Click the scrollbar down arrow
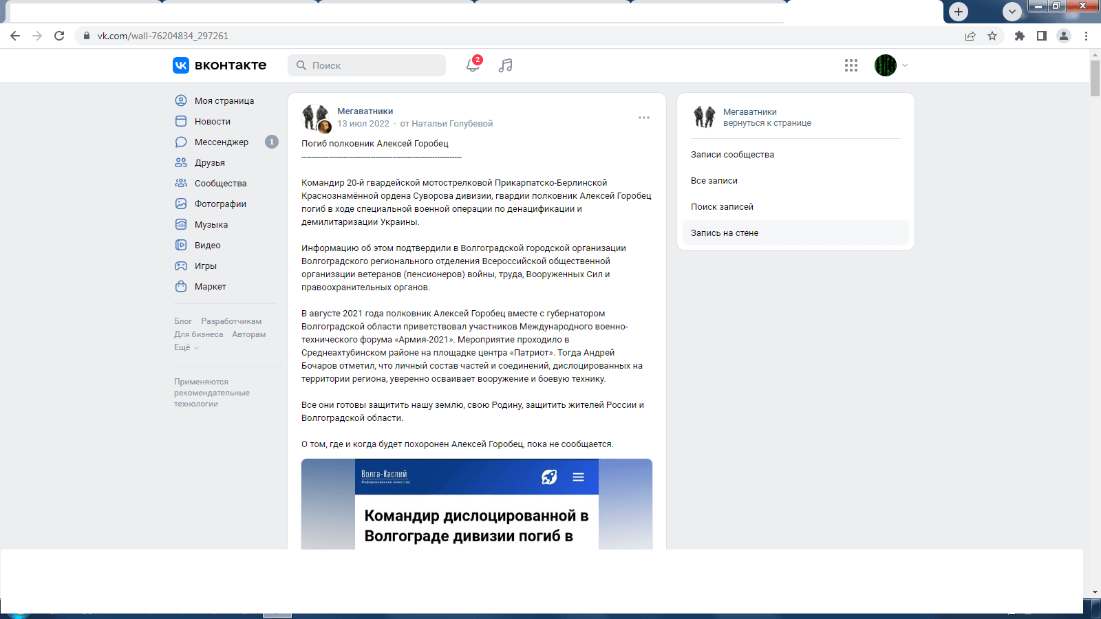Viewport: 1101px width, 619px height. click(1095, 592)
